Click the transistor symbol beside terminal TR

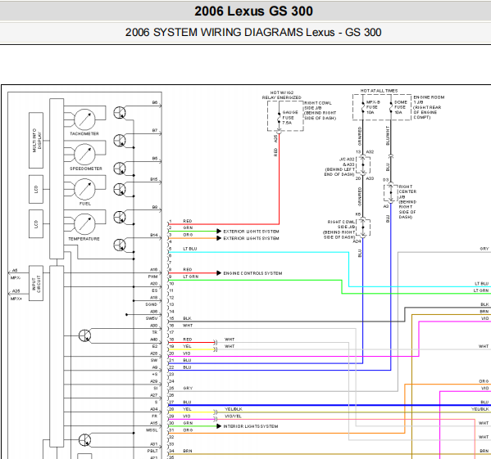[x=84, y=335]
